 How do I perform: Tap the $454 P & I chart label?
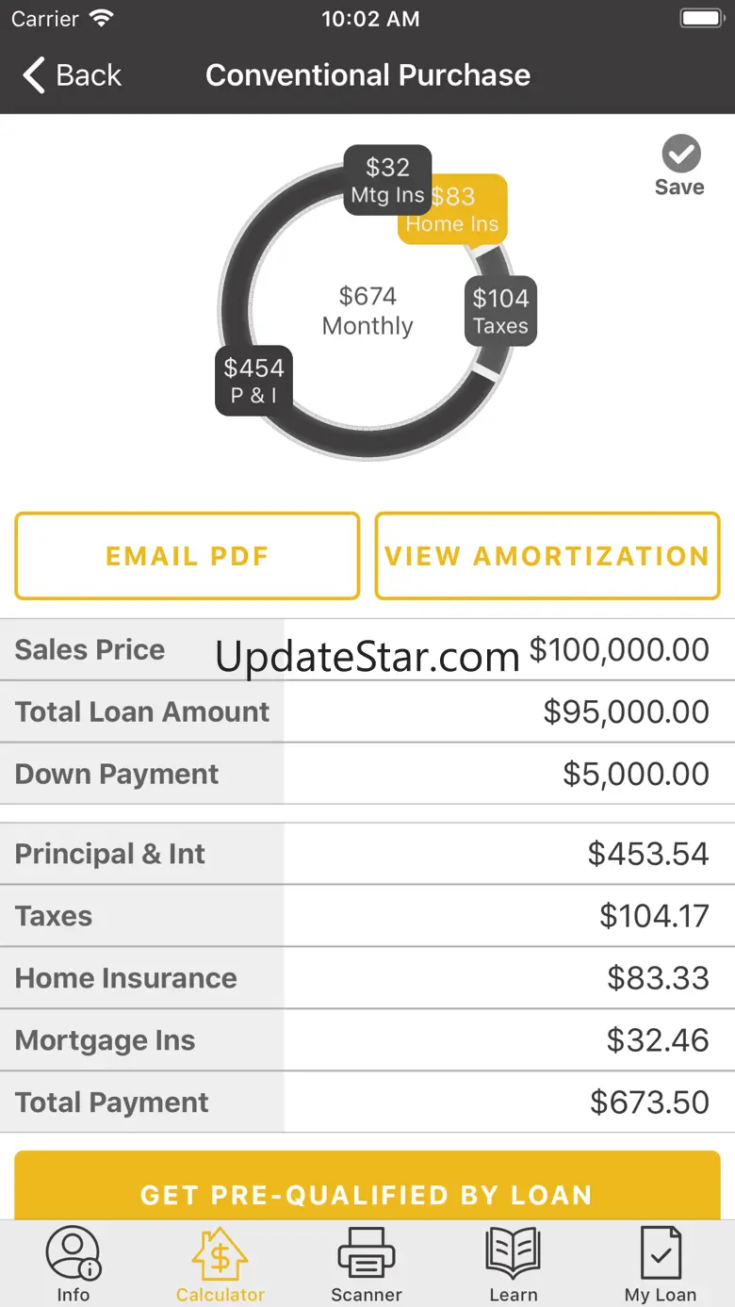pyautogui.click(x=253, y=381)
